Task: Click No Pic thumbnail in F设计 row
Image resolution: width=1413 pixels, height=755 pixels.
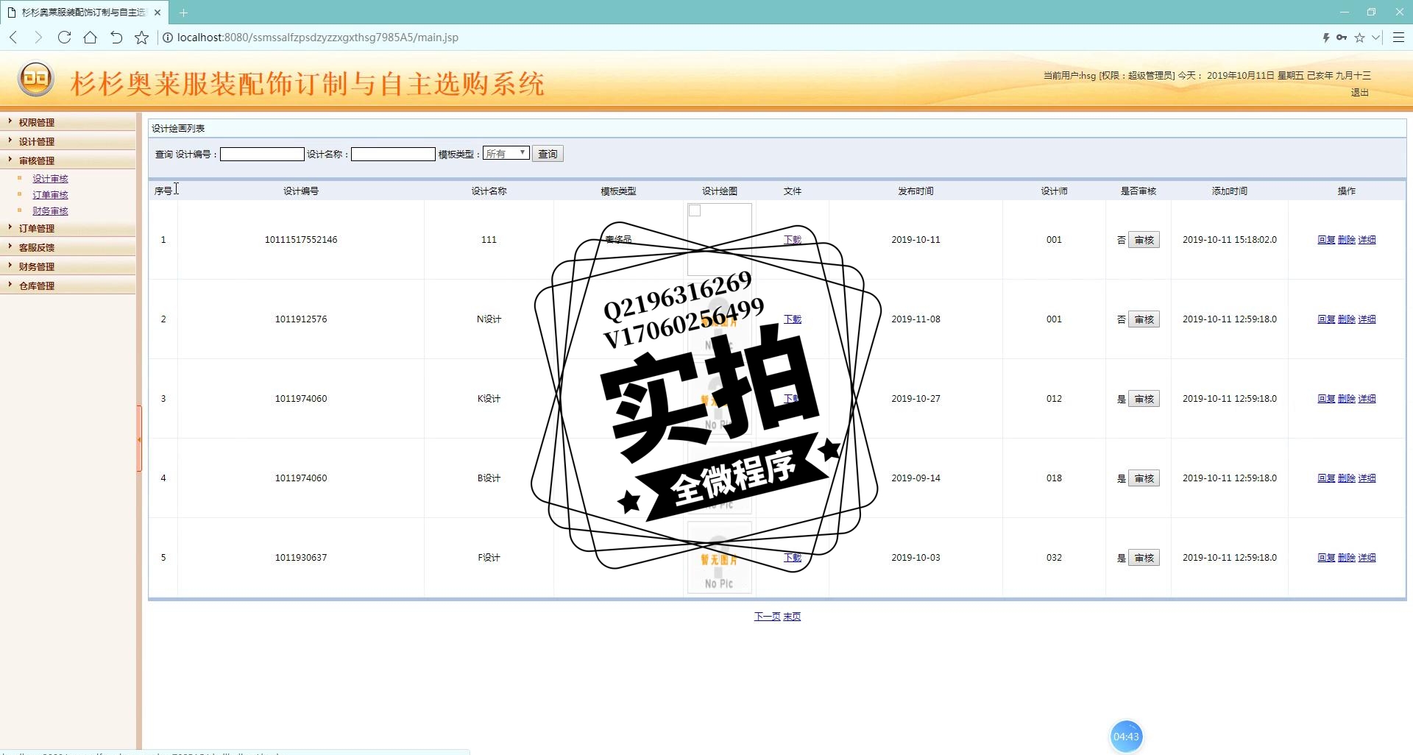Action: [719, 557]
